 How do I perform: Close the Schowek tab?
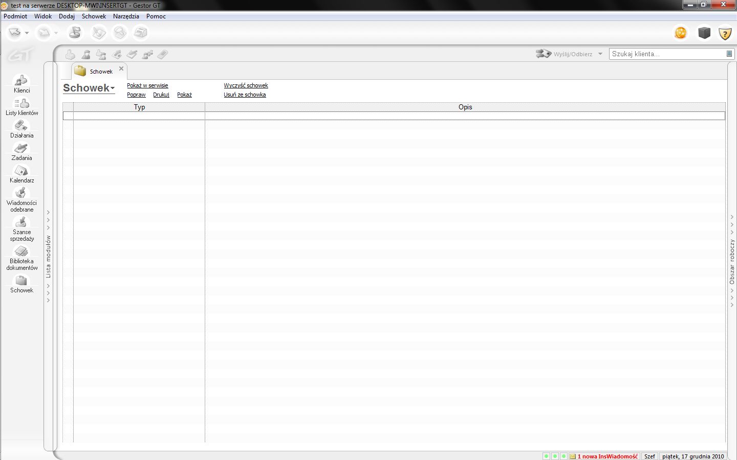pos(121,68)
